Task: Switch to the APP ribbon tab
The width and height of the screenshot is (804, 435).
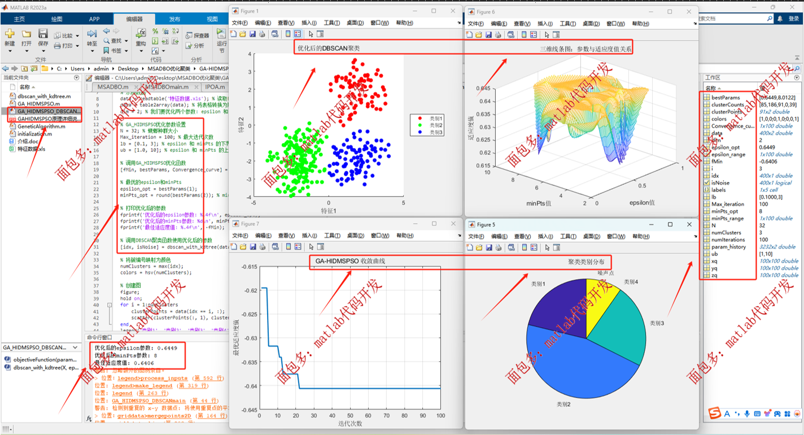Action: pos(94,19)
